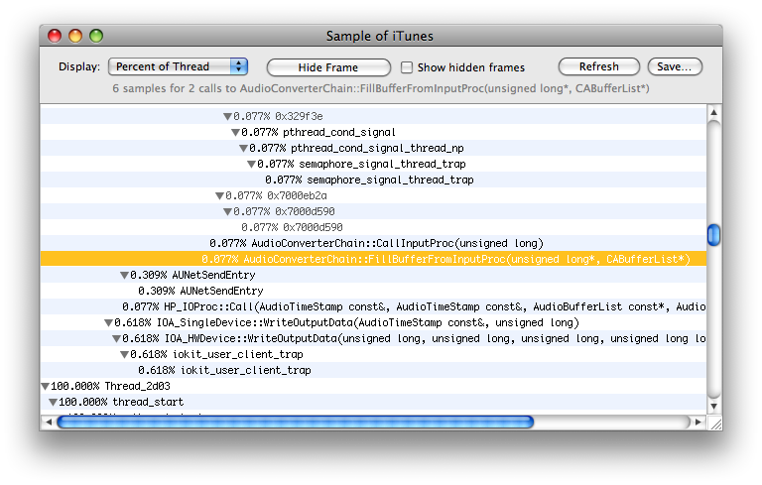Collapse the 0.618% iokit_user_client_trap parent triangle
762x485 pixels.
click(x=124, y=355)
